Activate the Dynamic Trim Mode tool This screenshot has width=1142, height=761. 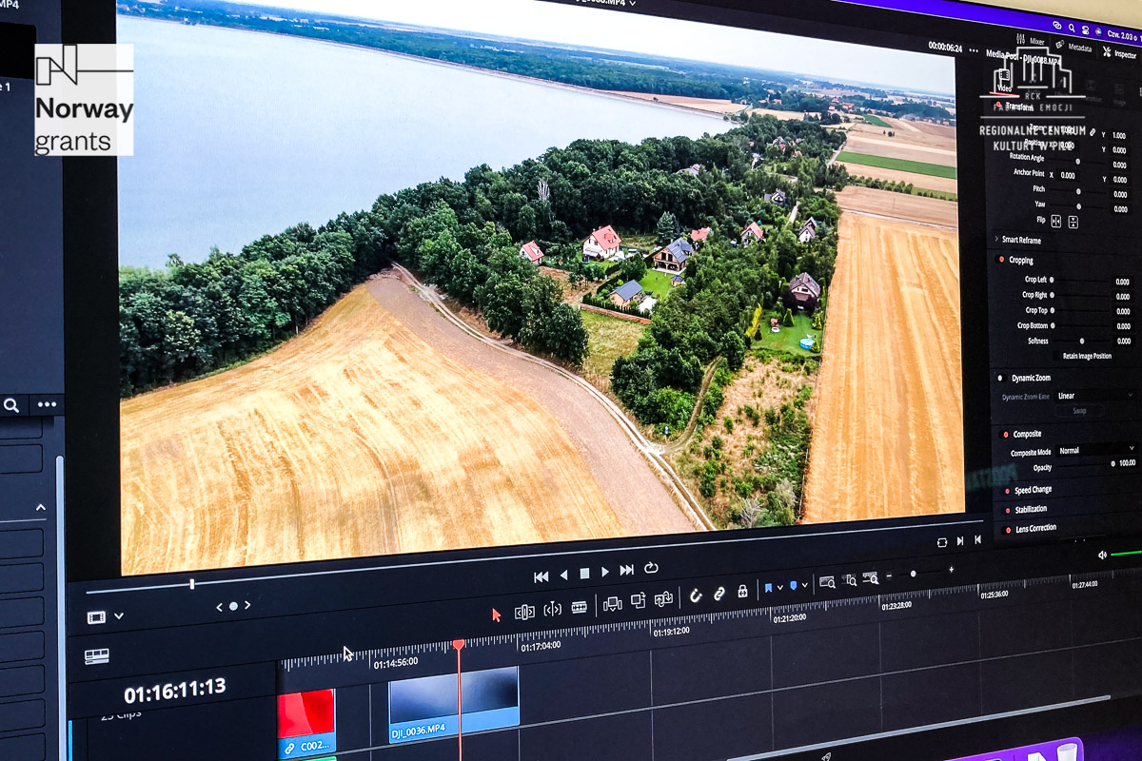point(552,609)
